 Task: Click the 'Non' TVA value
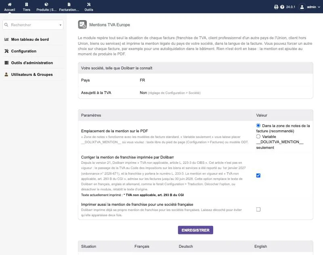click(x=143, y=93)
